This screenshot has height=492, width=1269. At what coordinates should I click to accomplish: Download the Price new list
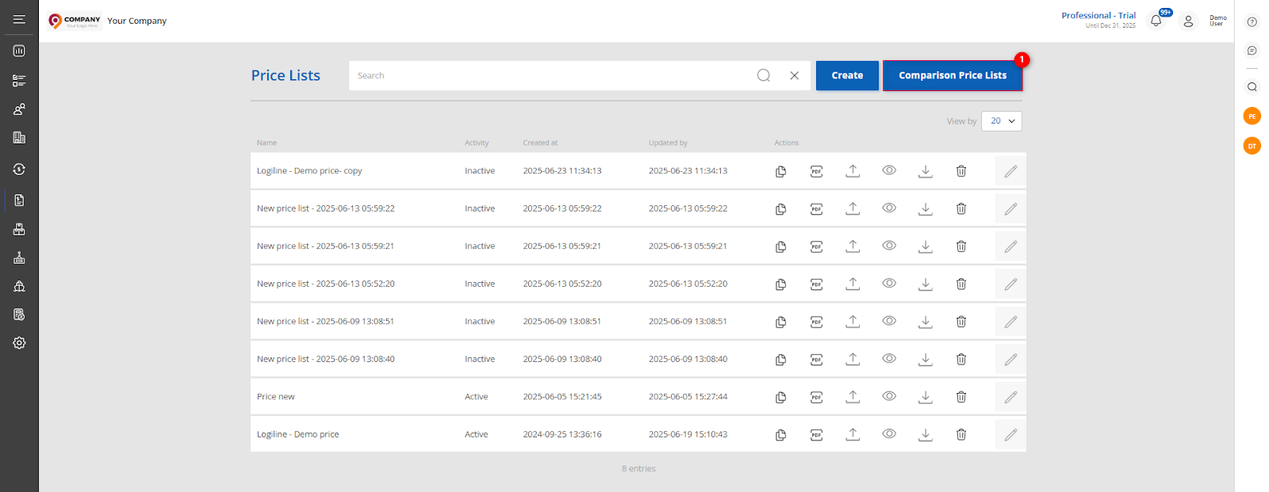coord(925,397)
